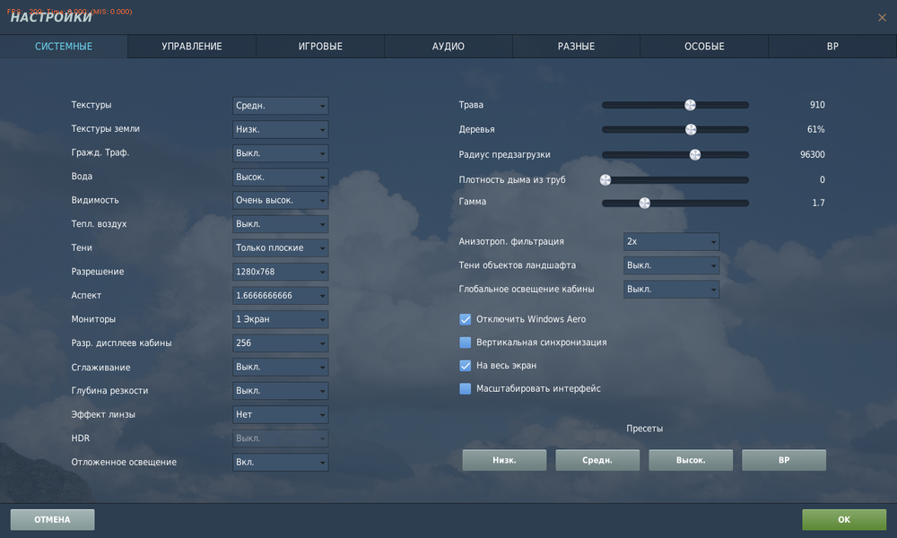Open the Видимость dropdown
Screen dimensions: 897x538
(x=280, y=201)
